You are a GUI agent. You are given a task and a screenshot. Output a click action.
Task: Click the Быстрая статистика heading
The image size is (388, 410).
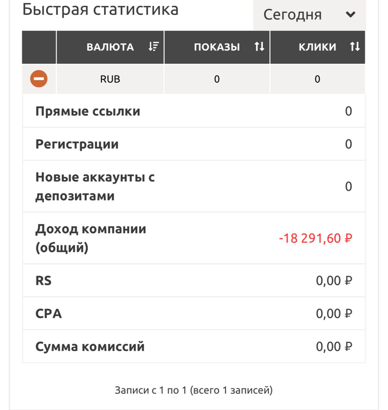click(100, 9)
